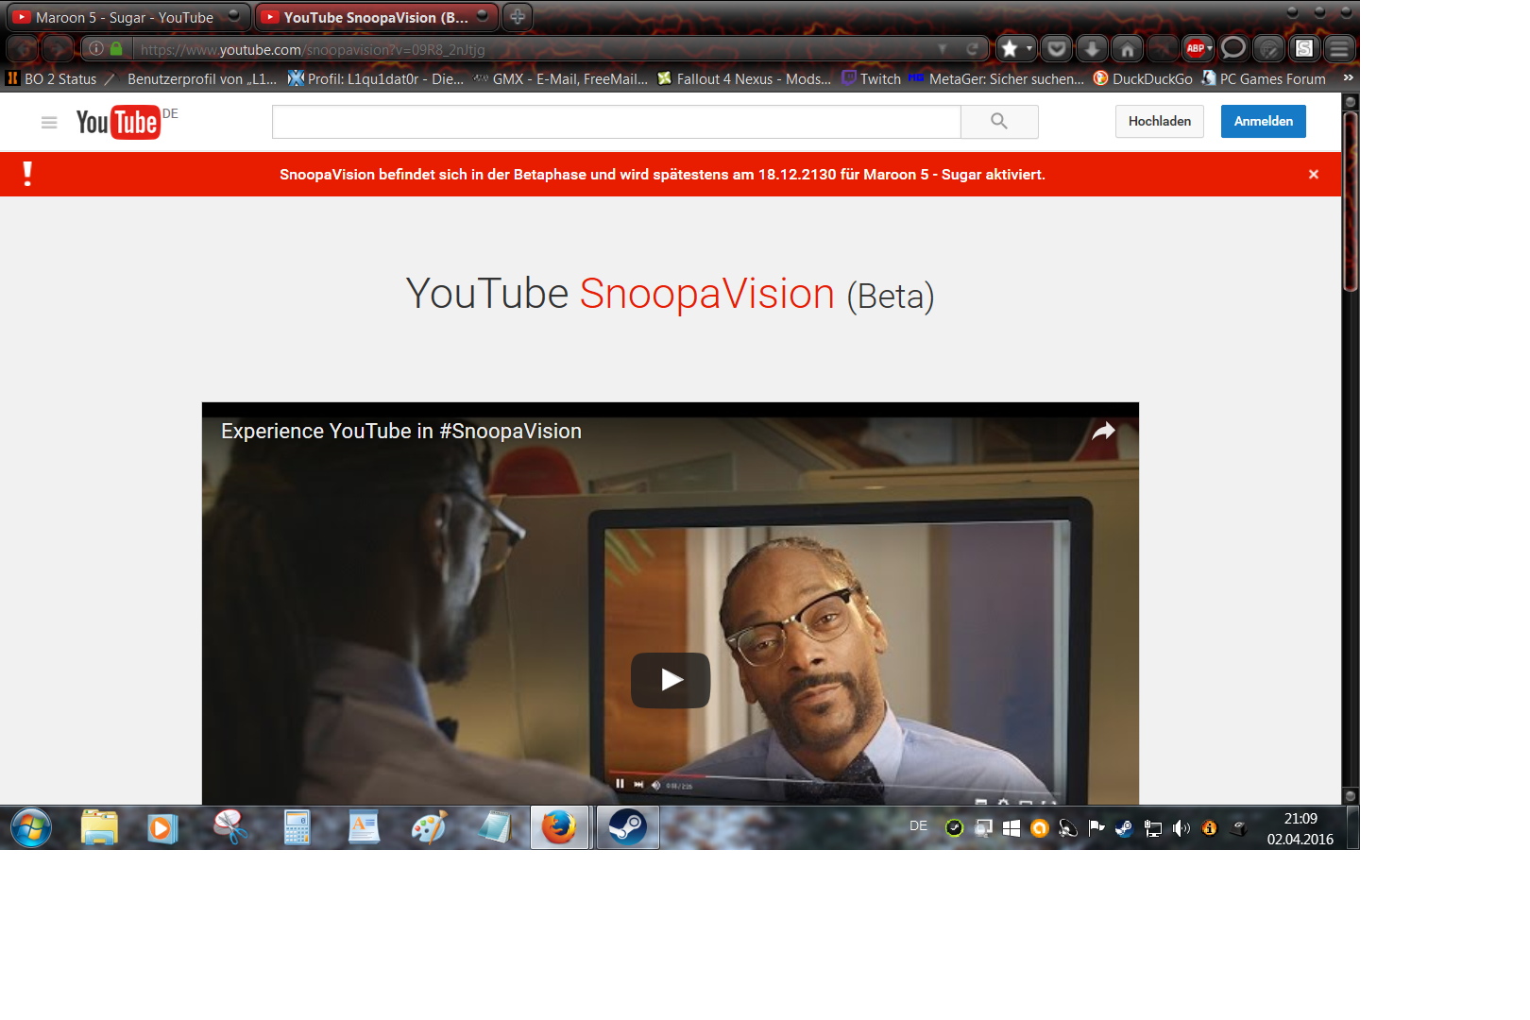Go back with browser back arrow
1530x1020 pixels.
(23, 48)
